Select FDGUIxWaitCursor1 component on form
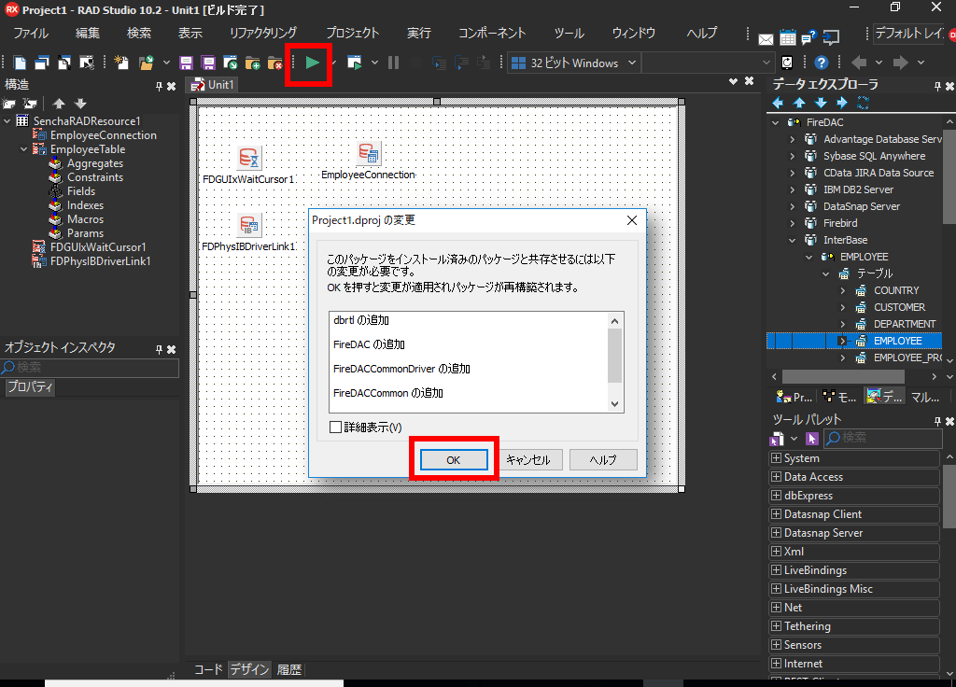956x687 pixels. click(248, 158)
